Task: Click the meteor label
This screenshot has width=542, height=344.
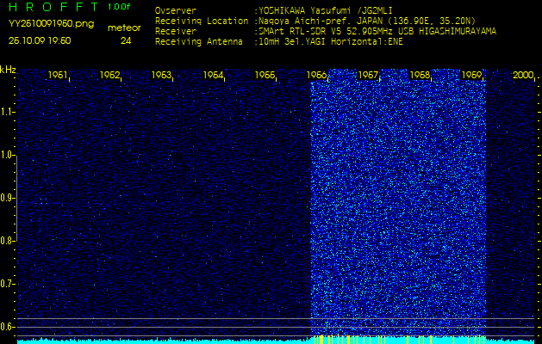Action: coord(124,28)
